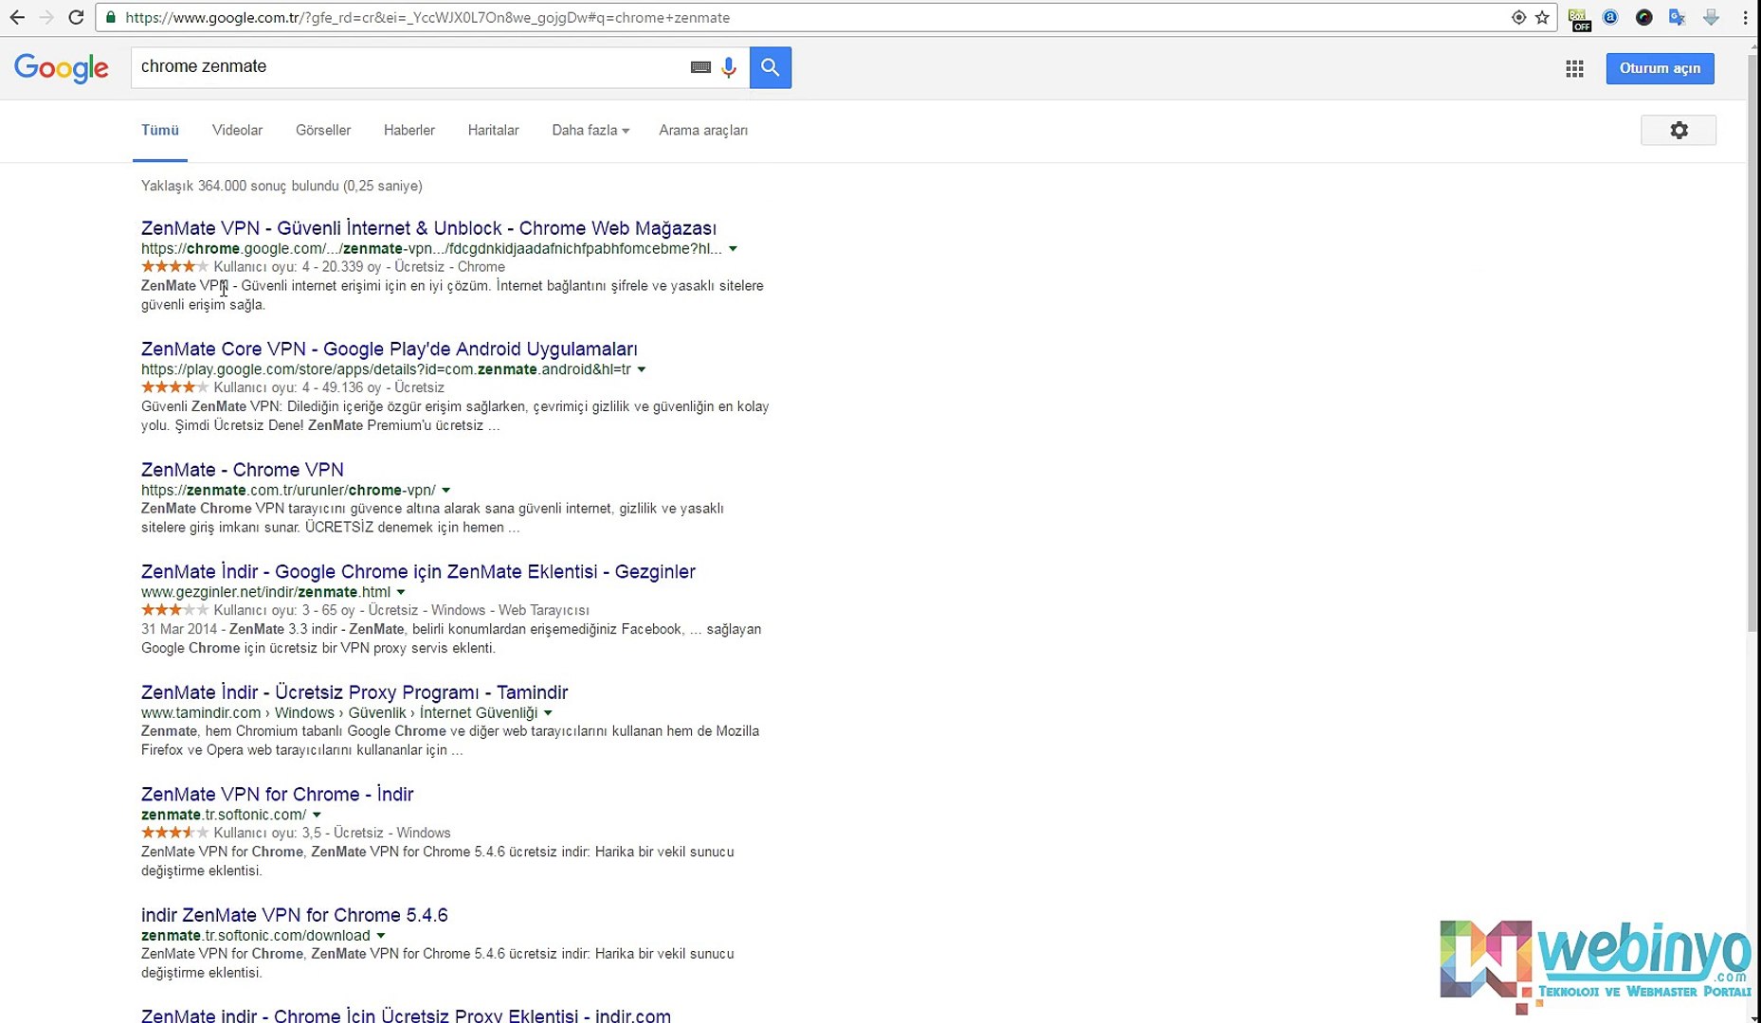Open the Chrome three-dot menu
This screenshot has height=1023, width=1761.
(x=1745, y=17)
